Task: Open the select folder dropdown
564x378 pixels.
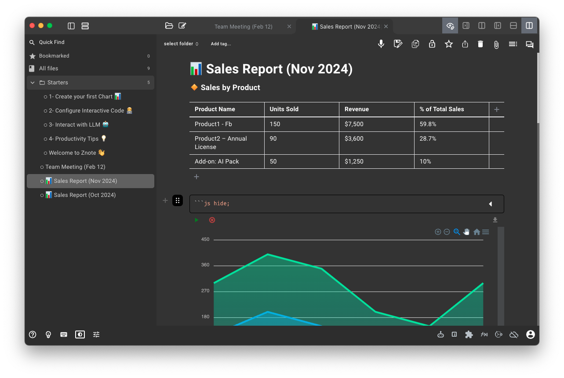Action: click(x=181, y=44)
